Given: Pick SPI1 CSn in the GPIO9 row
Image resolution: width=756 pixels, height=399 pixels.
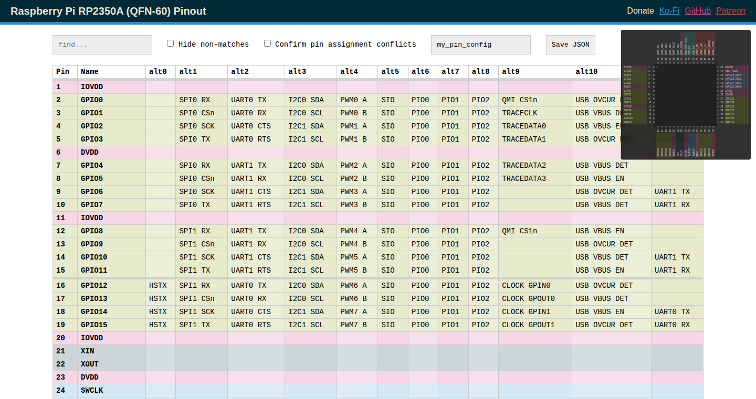Looking at the screenshot, I should [202, 244].
